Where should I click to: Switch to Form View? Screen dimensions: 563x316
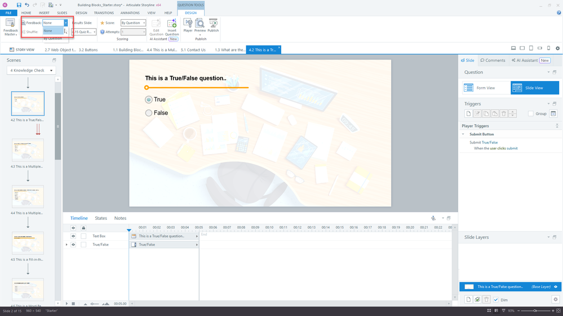coord(485,88)
